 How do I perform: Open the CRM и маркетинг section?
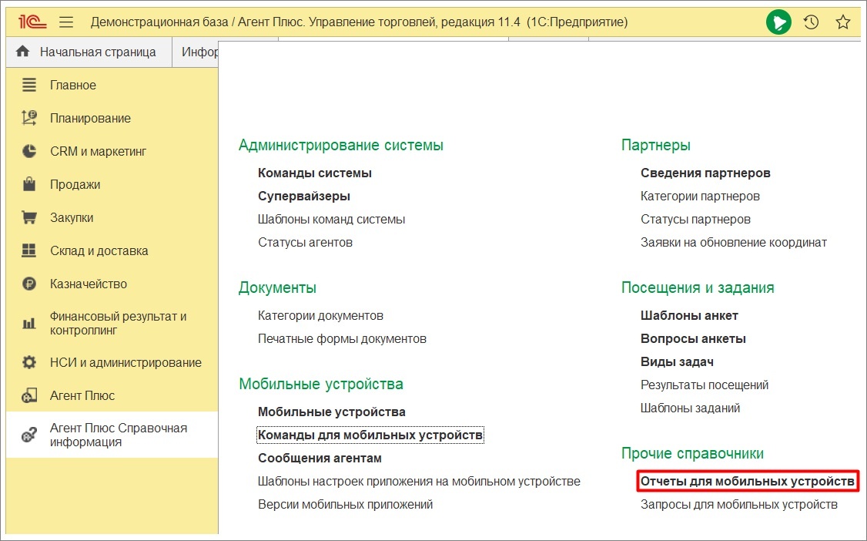pos(98,152)
